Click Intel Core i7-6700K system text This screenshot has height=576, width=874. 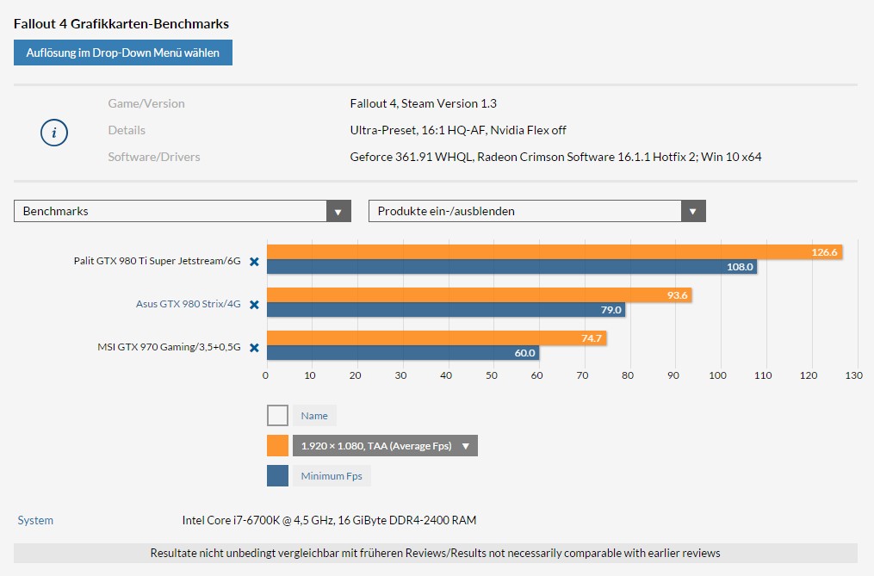(329, 520)
